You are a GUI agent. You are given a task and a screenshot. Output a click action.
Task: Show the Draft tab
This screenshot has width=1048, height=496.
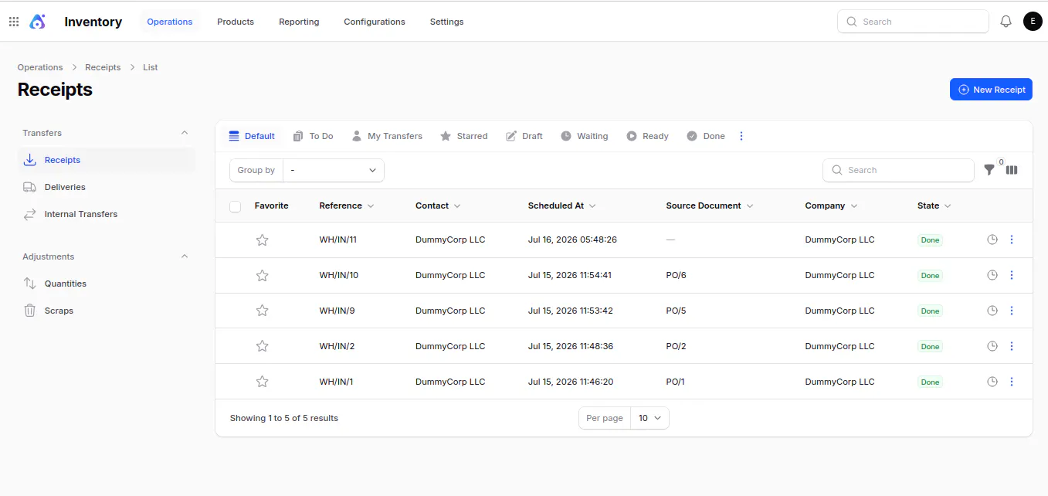coord(524,136)
